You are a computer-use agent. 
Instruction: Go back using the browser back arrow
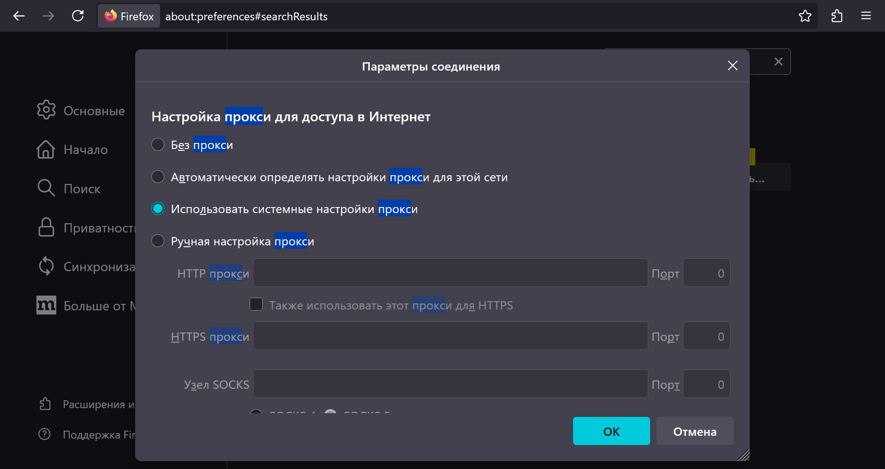point(19,16)
